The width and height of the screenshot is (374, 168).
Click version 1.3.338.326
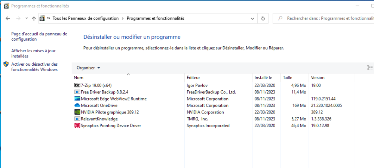click(x=321, y=119)
